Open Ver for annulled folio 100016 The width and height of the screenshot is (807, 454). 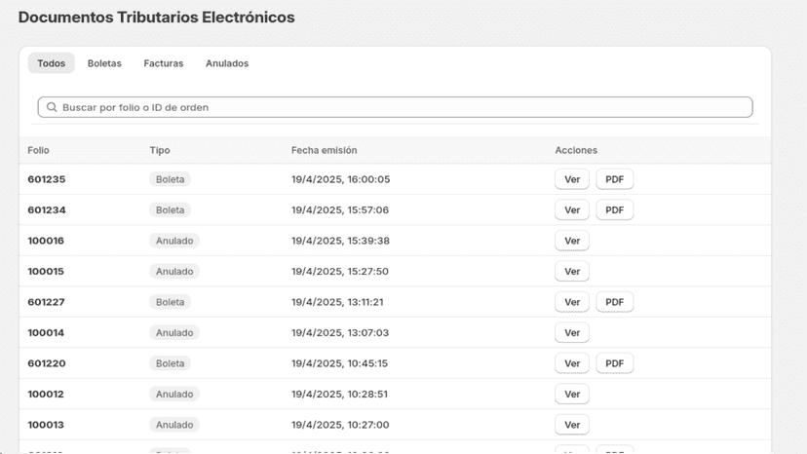coord(572,241)
